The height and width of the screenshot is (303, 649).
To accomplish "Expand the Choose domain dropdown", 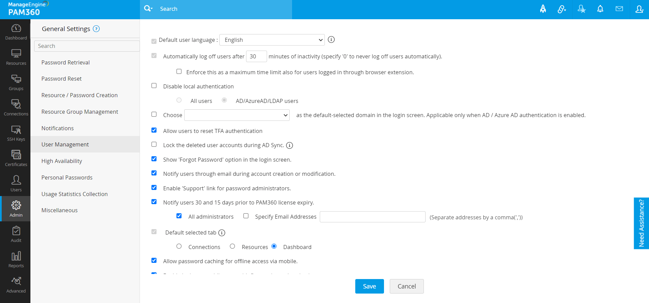I will coord(237,115).
